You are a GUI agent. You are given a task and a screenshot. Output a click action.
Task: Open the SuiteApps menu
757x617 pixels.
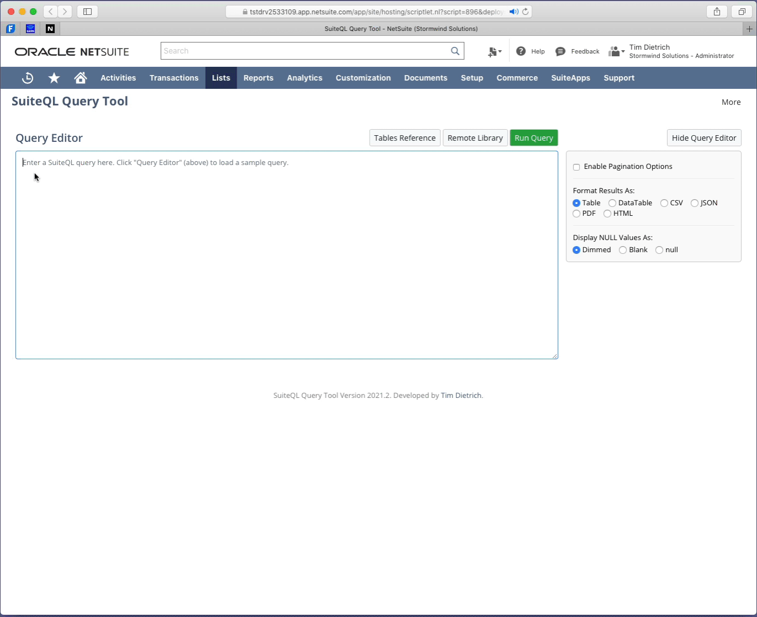click(571, 78)
